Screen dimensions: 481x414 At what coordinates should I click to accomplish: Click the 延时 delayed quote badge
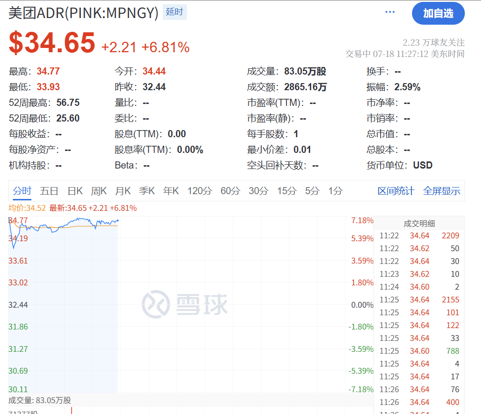click(x=175, y=12)
